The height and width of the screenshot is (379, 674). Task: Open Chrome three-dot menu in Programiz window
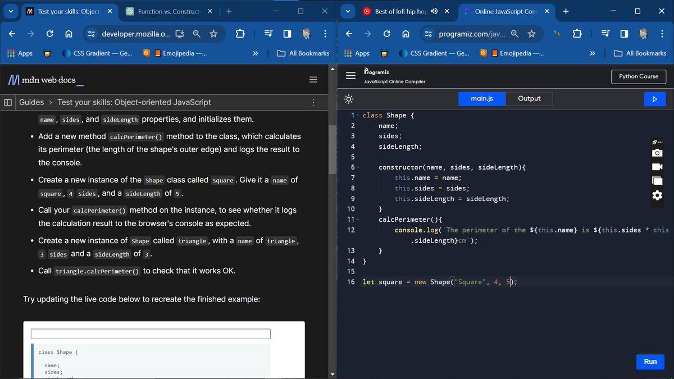coord(662,34)
